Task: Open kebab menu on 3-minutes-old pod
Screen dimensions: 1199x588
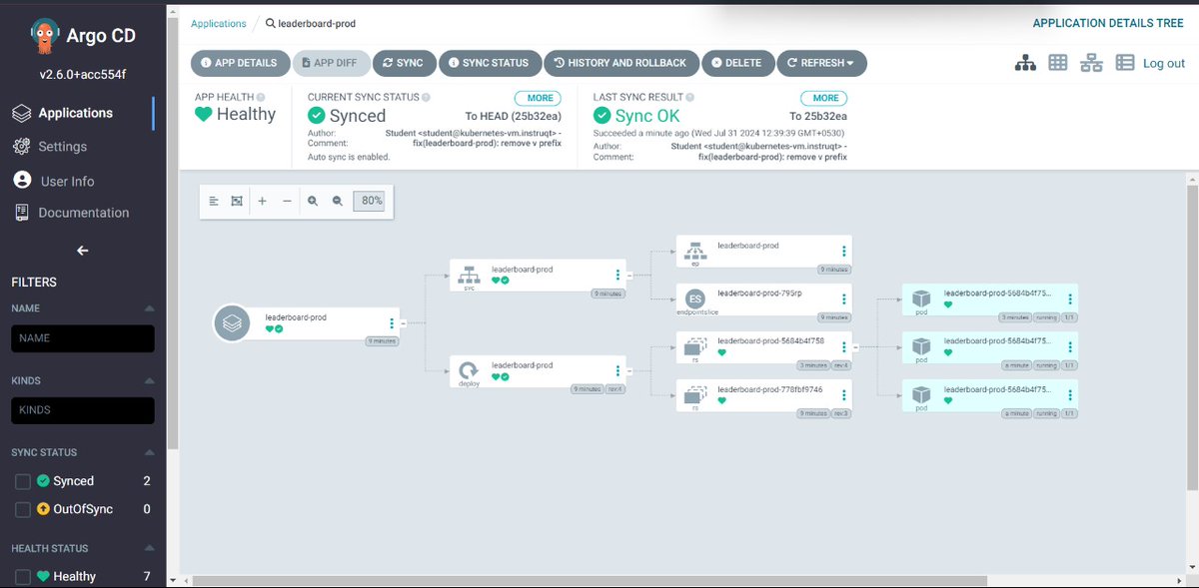Action: point(1071,298)
